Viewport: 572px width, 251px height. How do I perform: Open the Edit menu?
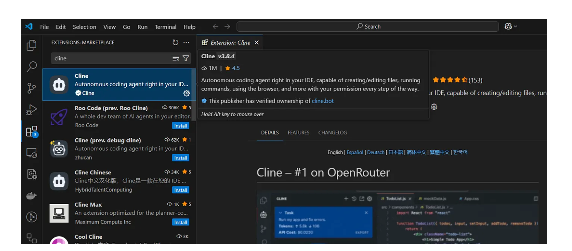tap(61, 27)
